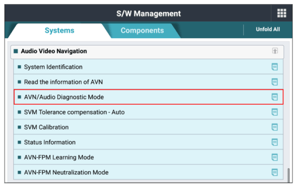This screenshot has width=297, height=187.
Task: Click the vertical scrollbar at list bottom
Action: pyautogui.click(x=288, y=175)
